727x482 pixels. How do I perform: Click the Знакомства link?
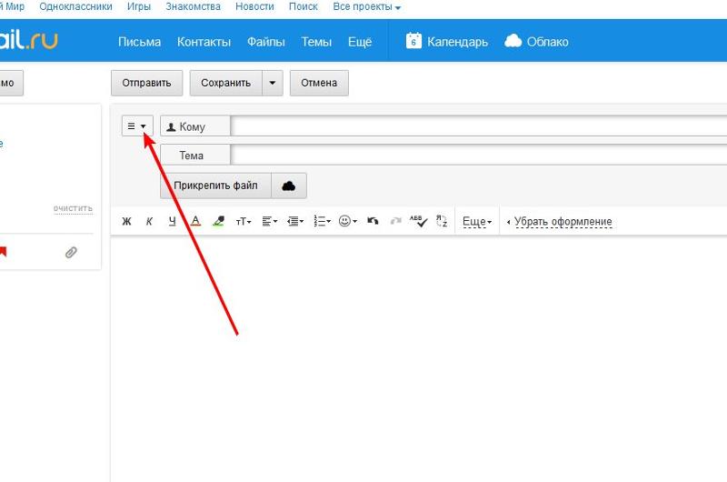pos(194,7)
